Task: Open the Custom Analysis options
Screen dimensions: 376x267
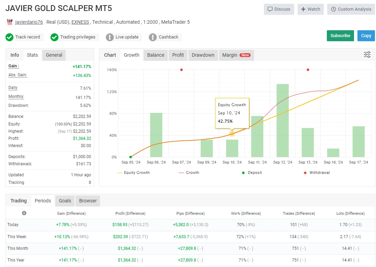Action: pyautogui.click(x=351, y=9)
